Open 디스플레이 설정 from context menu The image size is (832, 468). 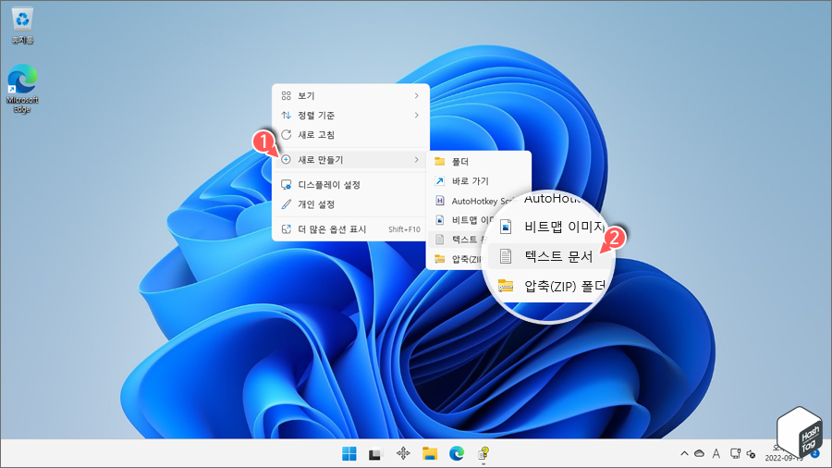(x=350, y=185)
